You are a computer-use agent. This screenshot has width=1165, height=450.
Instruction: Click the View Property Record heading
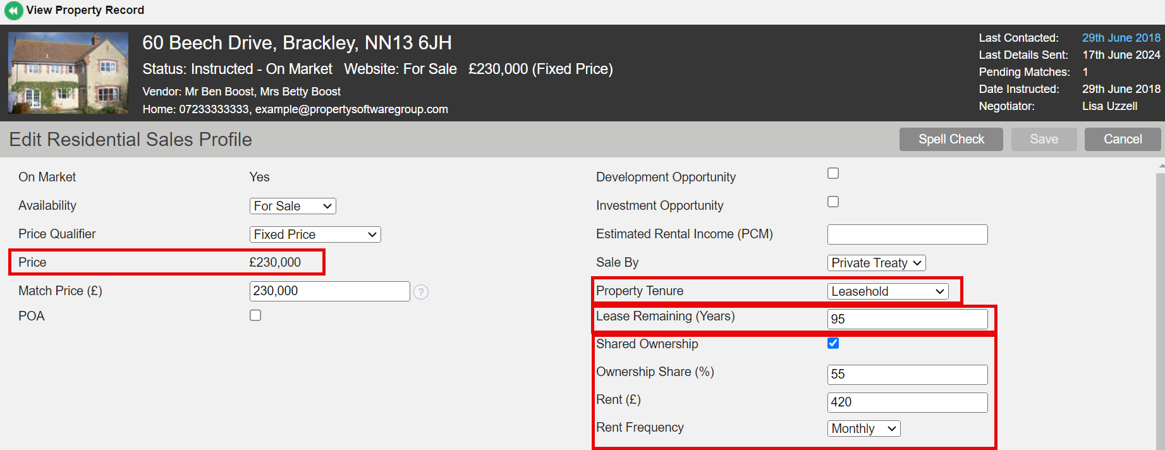click(x=85, y=10)
